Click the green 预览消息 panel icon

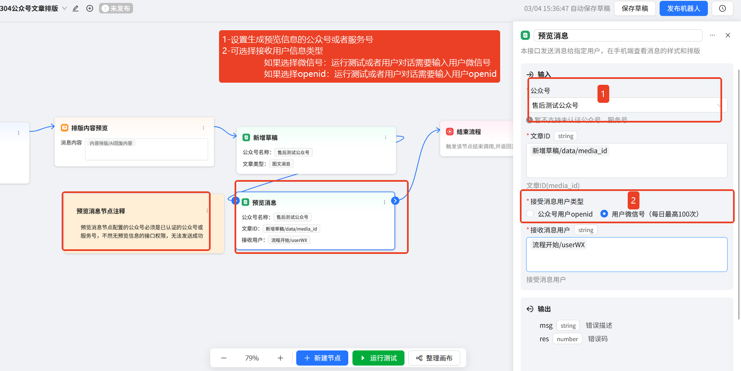(x=525, y=36)
